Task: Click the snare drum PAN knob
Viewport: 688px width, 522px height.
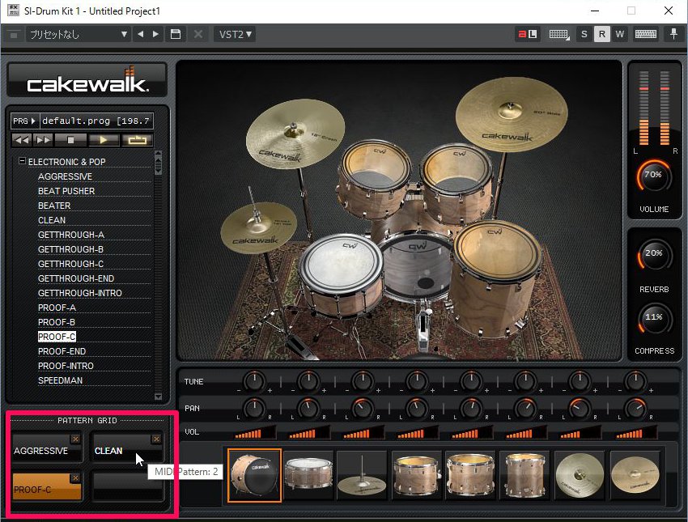Action: (x=308, y=409)
